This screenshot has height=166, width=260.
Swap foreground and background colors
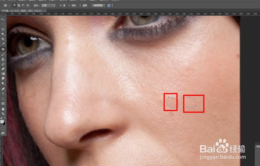[x=4, y=118]
